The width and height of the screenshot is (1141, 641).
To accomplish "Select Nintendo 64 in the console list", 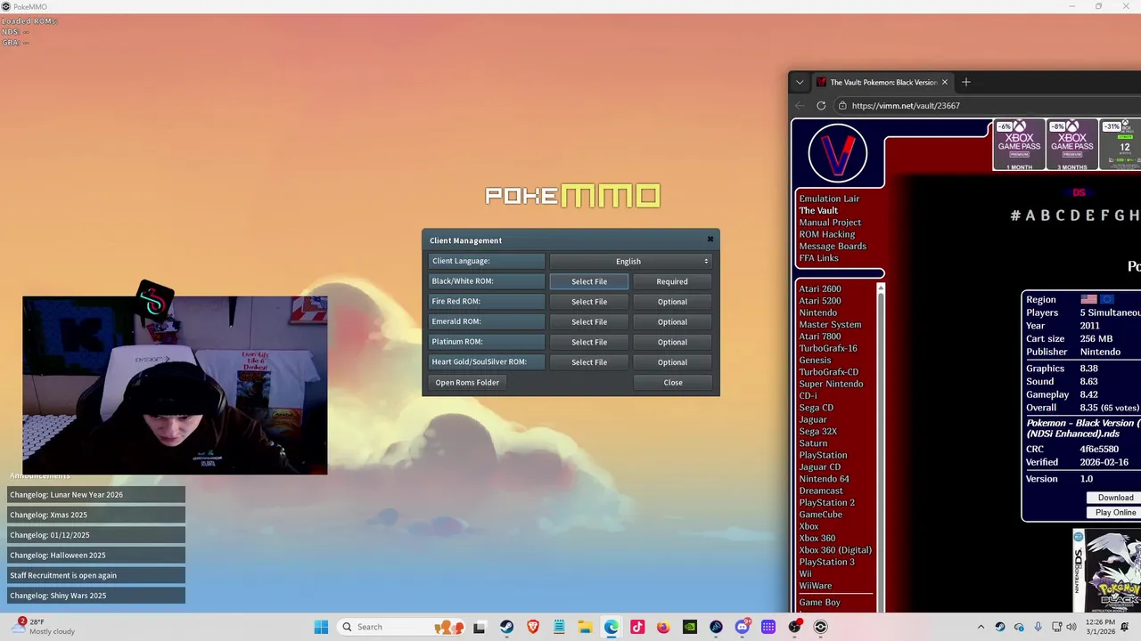I will click(x=825, y=479).
